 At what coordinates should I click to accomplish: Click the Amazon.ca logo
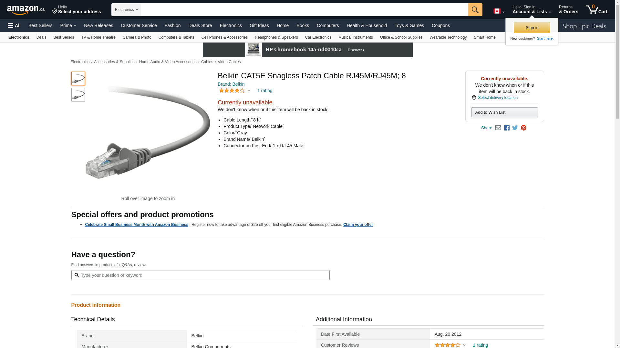point(26,10)
